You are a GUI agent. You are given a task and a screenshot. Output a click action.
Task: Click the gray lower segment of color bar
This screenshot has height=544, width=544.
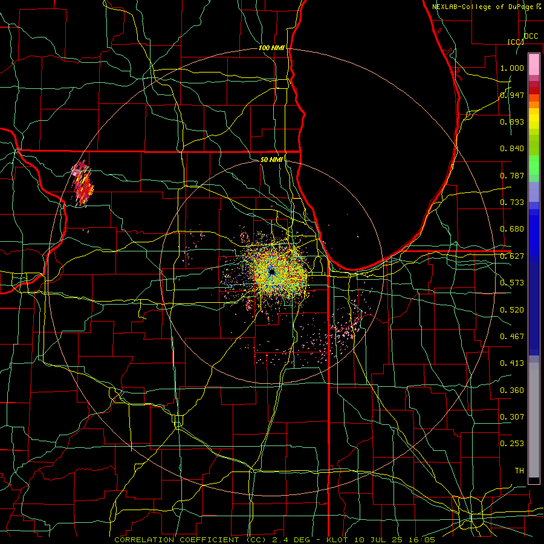534,420
